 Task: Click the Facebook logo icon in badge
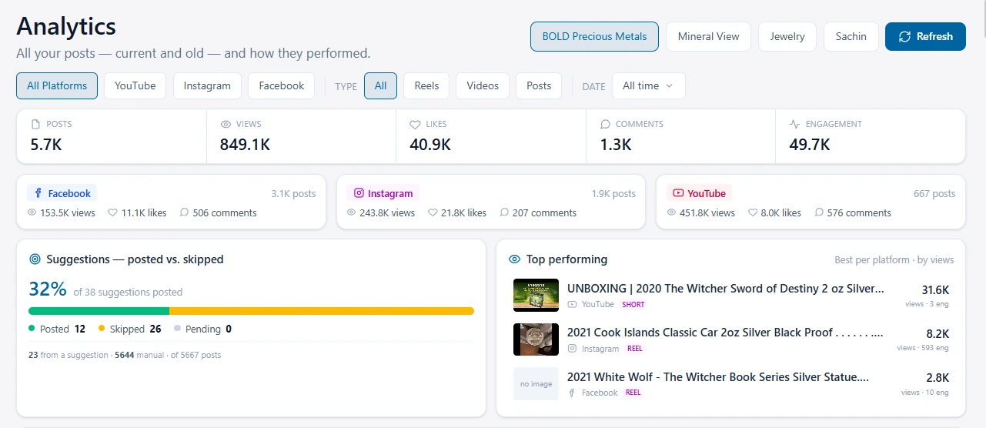tap(38, 193)
